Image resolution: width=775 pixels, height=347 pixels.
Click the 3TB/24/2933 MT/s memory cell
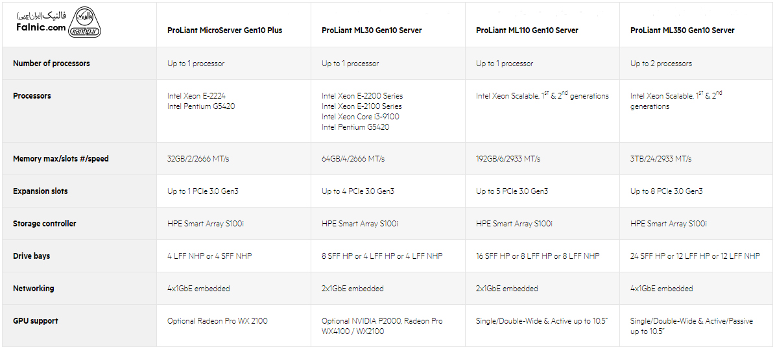pos(661,159)
